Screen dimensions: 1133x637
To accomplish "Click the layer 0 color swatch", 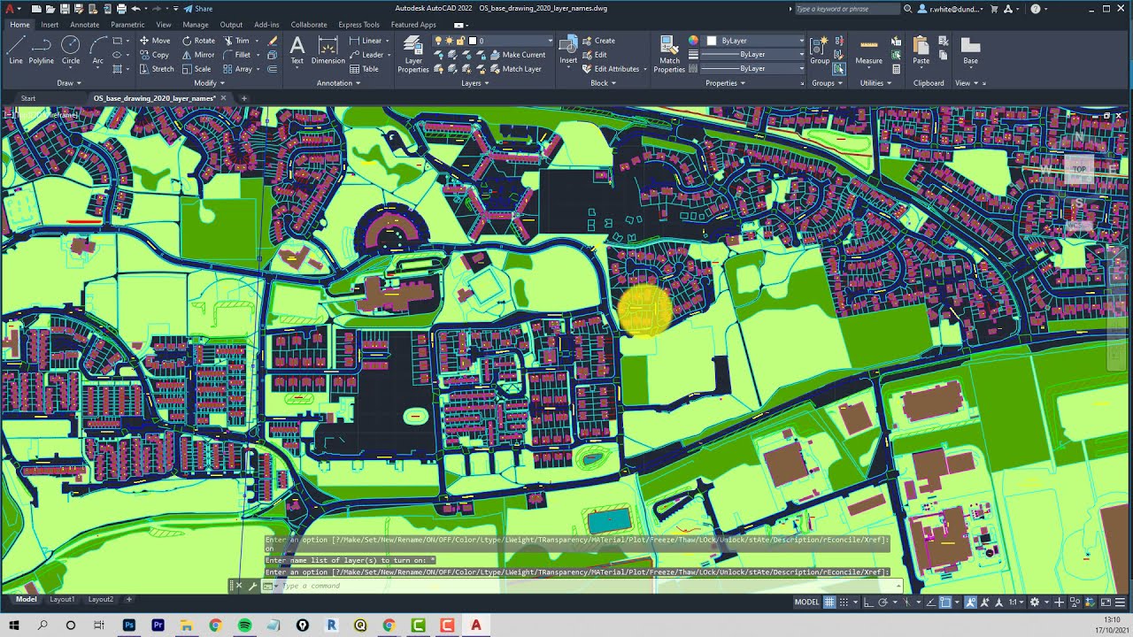I will coord(473,41).
